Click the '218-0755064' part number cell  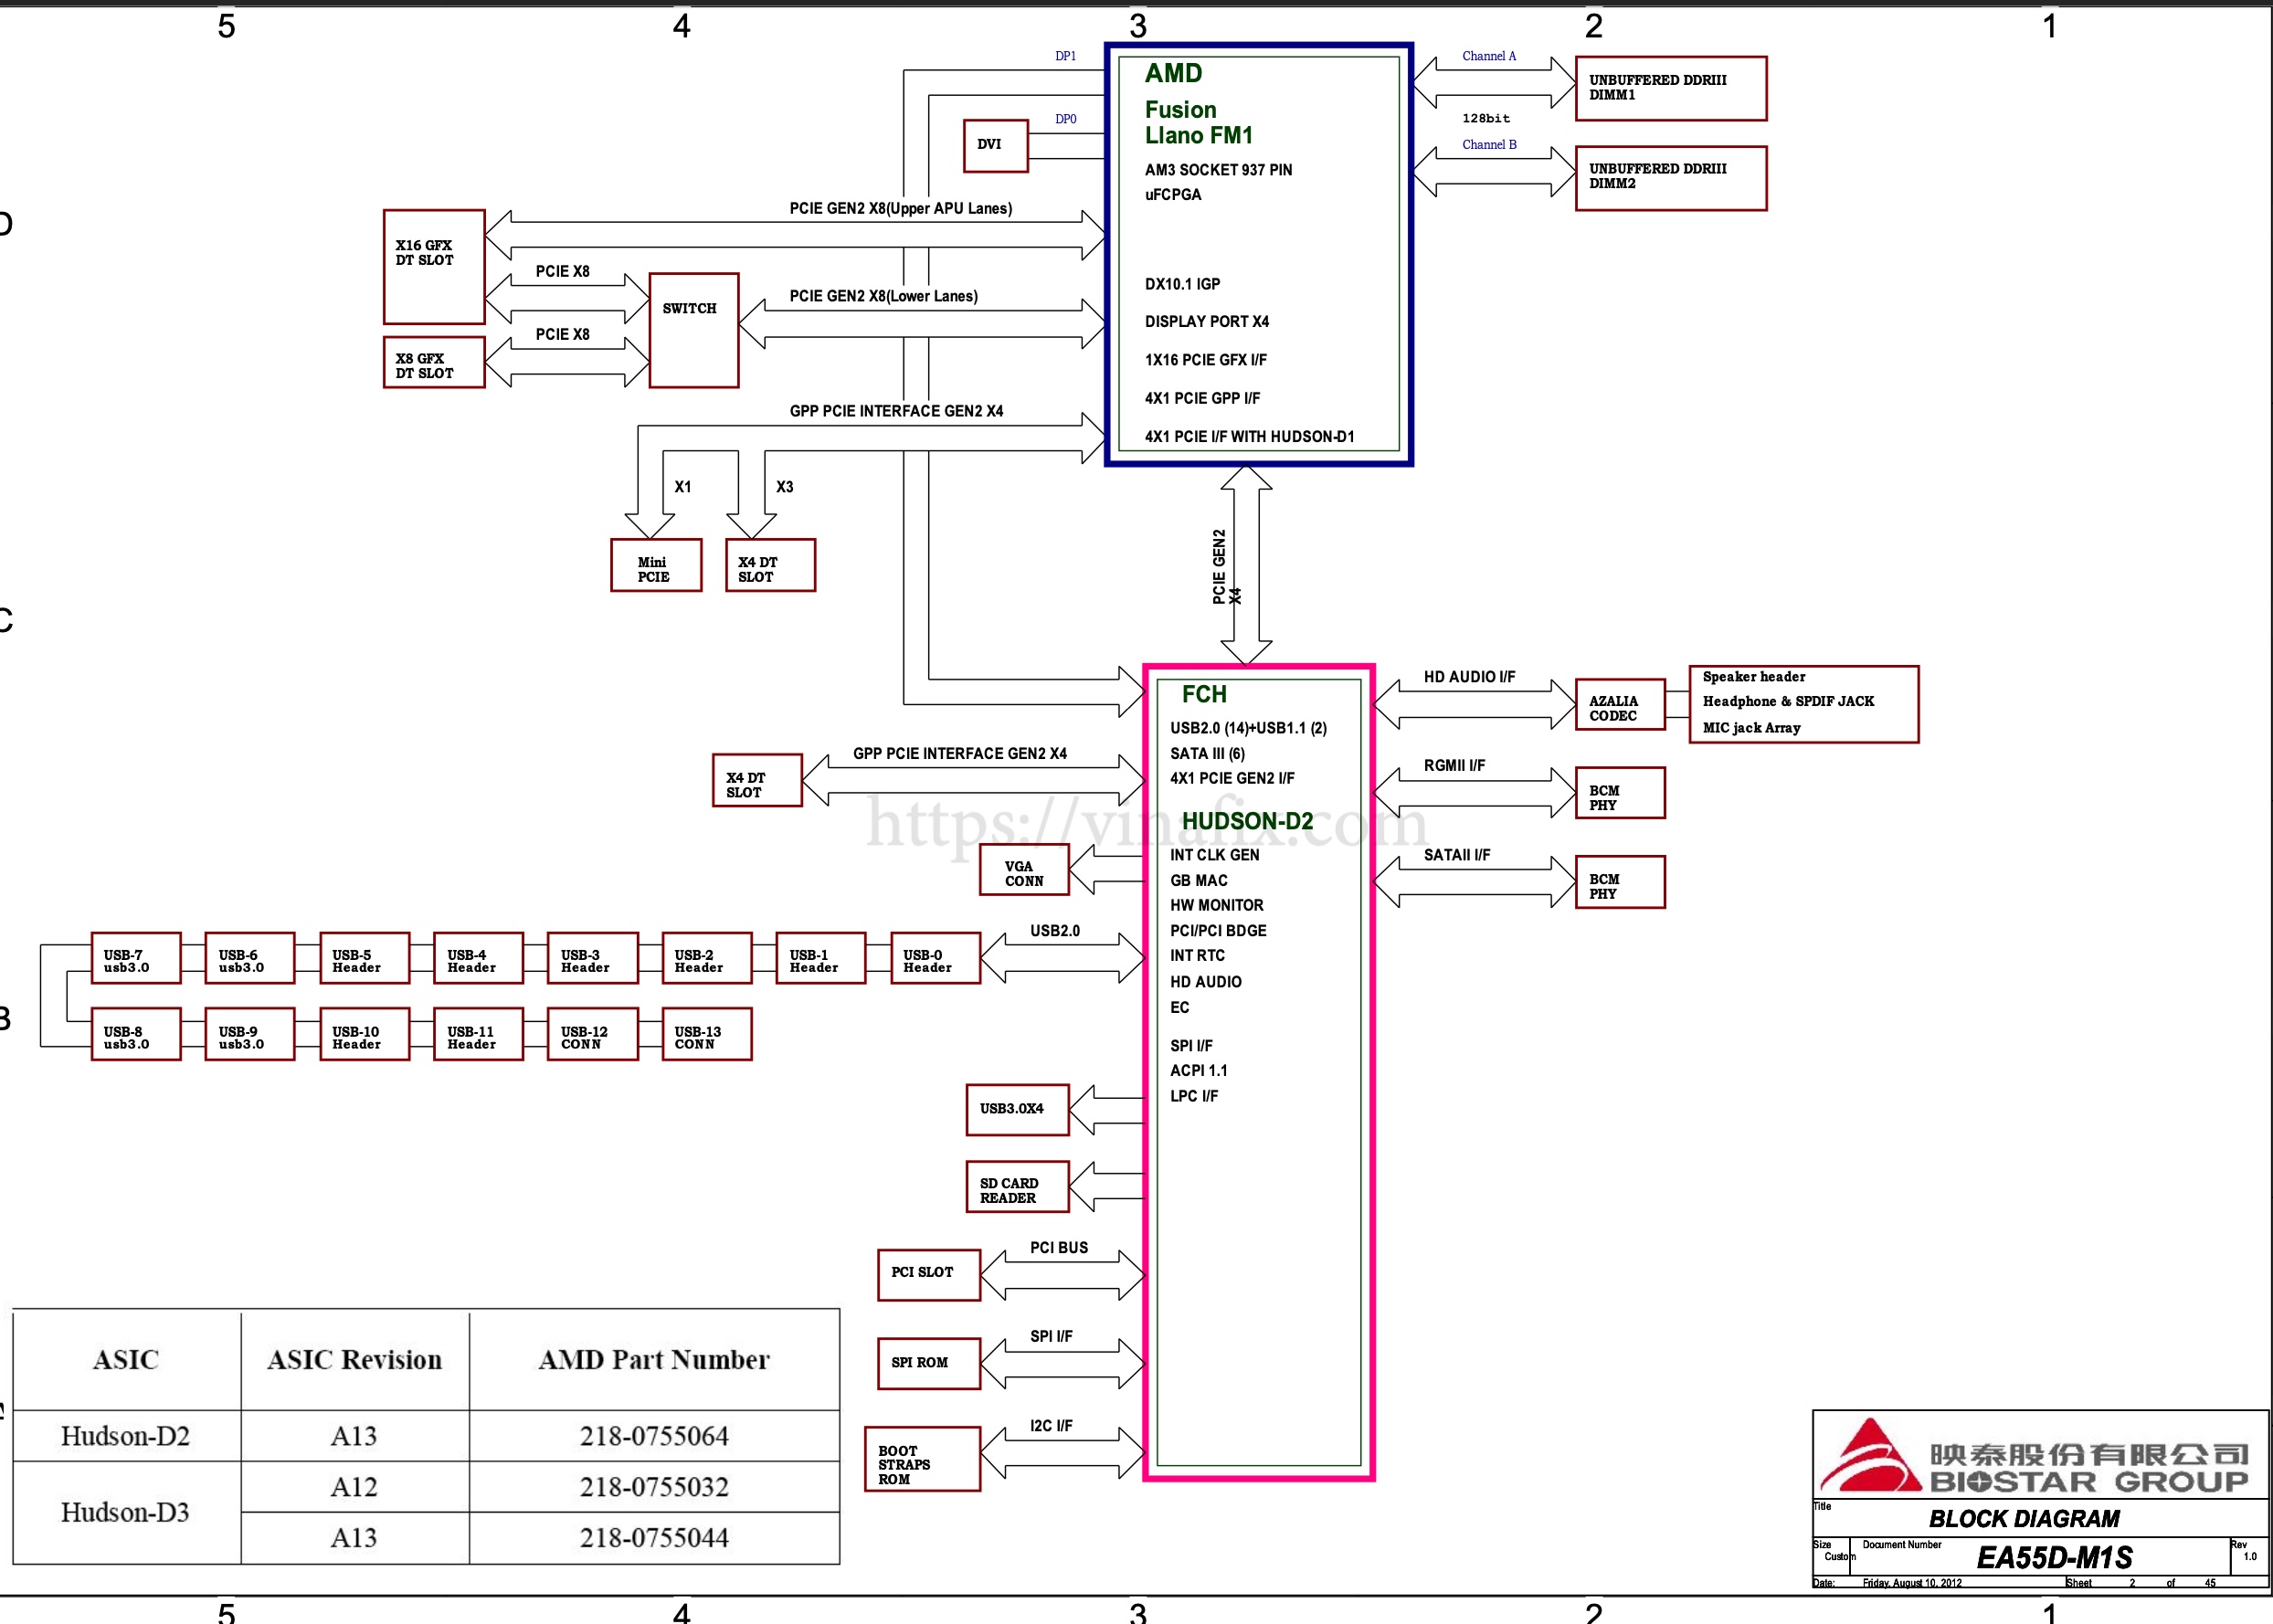(654, 1436)
